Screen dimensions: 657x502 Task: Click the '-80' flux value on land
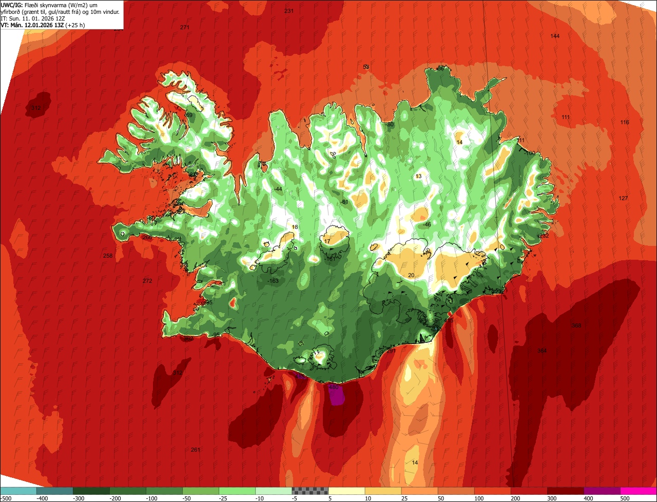[390, 124]
